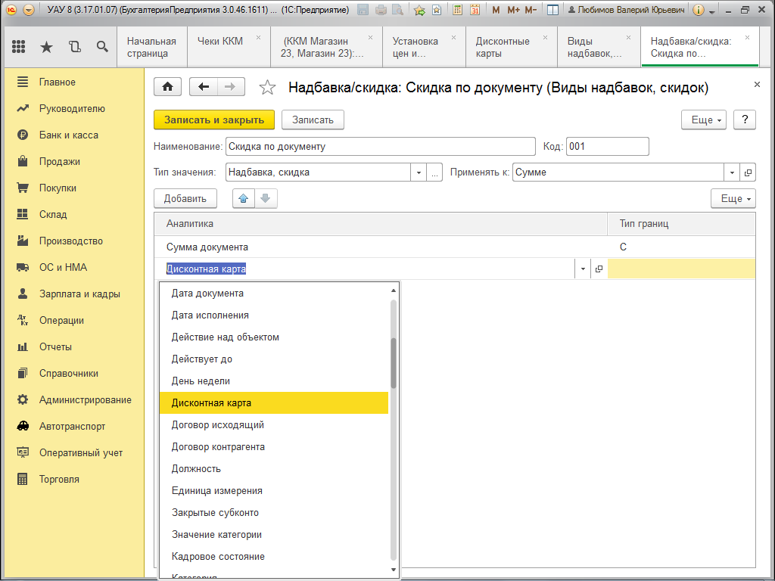The height and width of the screenshot is (581, 775).
Task: Add form to favorites with star outline
Action: 267,88
